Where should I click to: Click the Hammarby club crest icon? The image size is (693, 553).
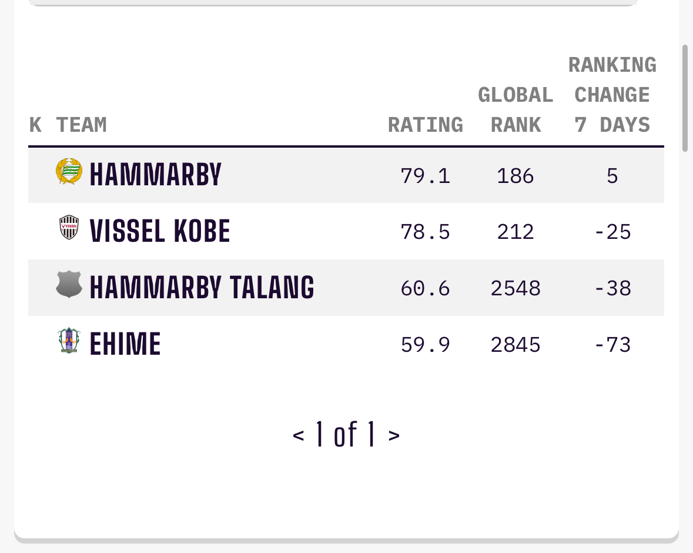click(x=69, y=172)
